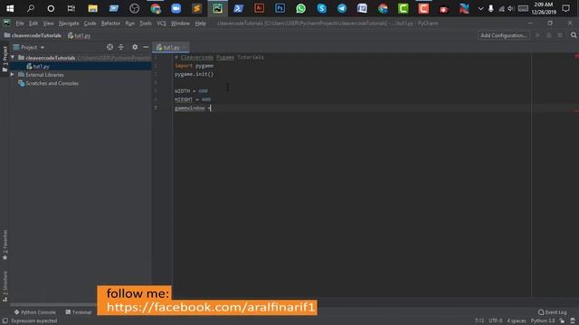Click the locate file target icon
Screen dimensions: 579x325
tap(109, 47)
